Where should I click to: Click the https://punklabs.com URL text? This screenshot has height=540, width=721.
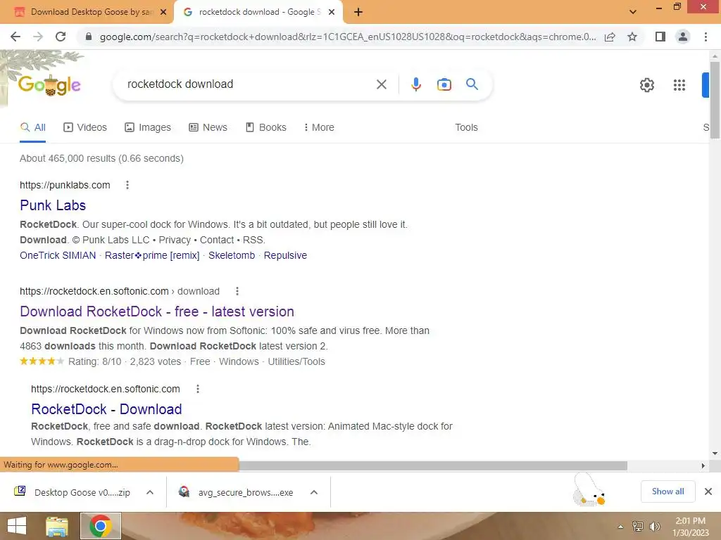click(x=65, y=185)
